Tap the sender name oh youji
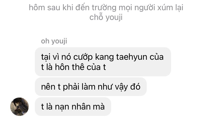Screen dimensions: 212x121 [x=54, y=41]
